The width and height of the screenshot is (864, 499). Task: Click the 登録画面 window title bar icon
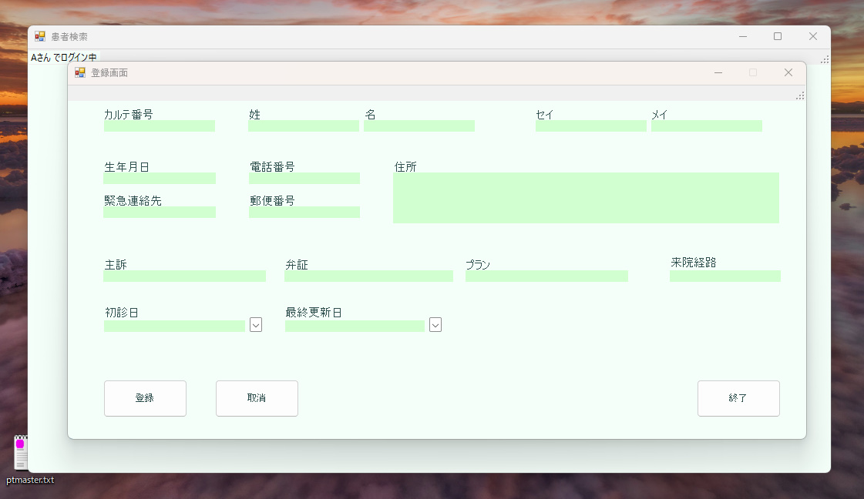click(79, 72)
